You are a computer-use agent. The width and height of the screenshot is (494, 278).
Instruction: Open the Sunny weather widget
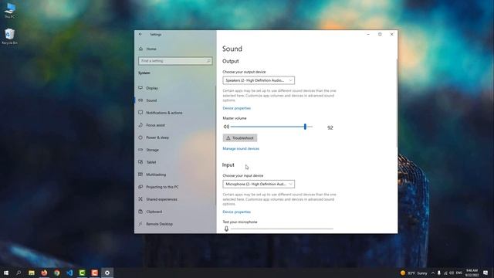pyautogui.click(x=414, y=273)
